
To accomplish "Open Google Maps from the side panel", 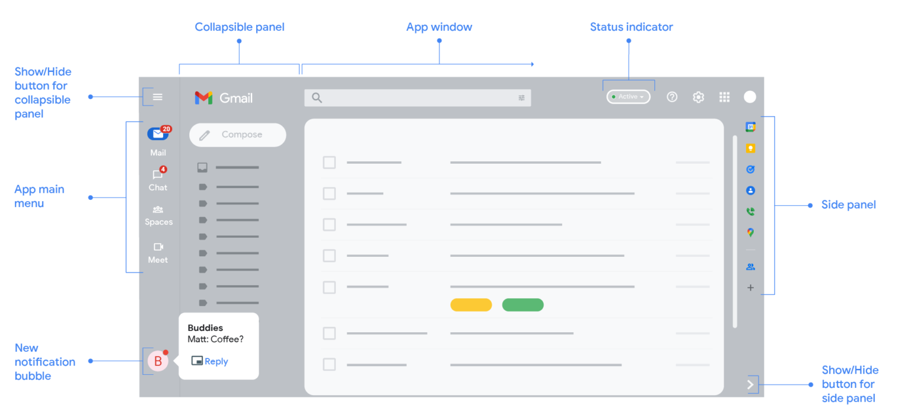I will coord(750,233).
